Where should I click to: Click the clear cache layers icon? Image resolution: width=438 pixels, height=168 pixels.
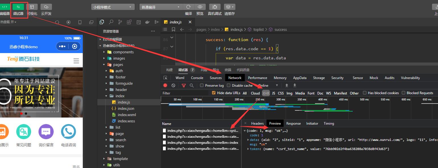[x=229, y=7]
